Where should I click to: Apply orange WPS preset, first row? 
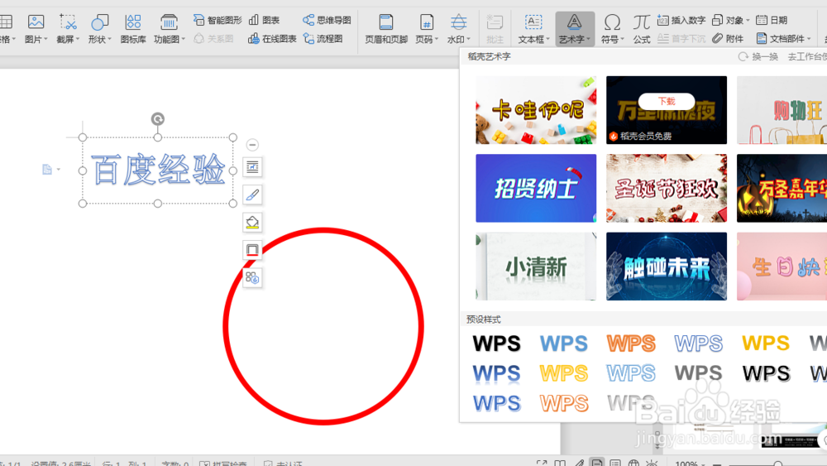(631, 343)
